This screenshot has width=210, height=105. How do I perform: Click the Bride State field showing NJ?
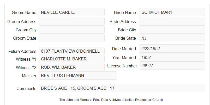(x=172, y=38)
